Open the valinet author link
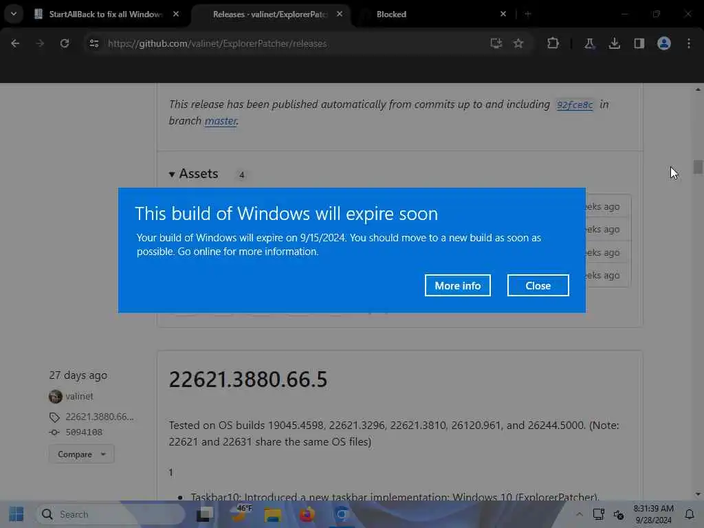Screen dimensions: 704x528 coord(80,397)
